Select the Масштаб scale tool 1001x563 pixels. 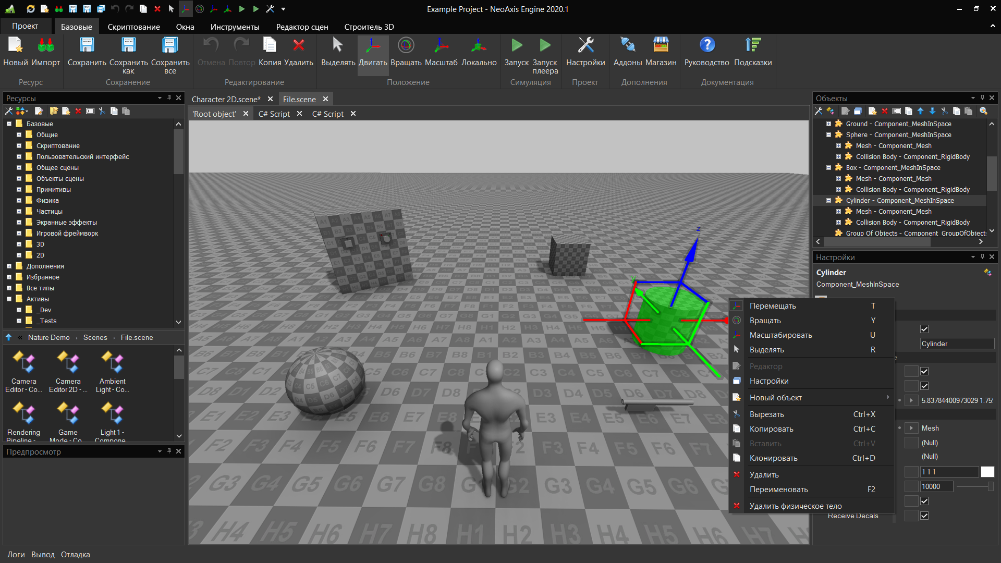pos(441,52)
